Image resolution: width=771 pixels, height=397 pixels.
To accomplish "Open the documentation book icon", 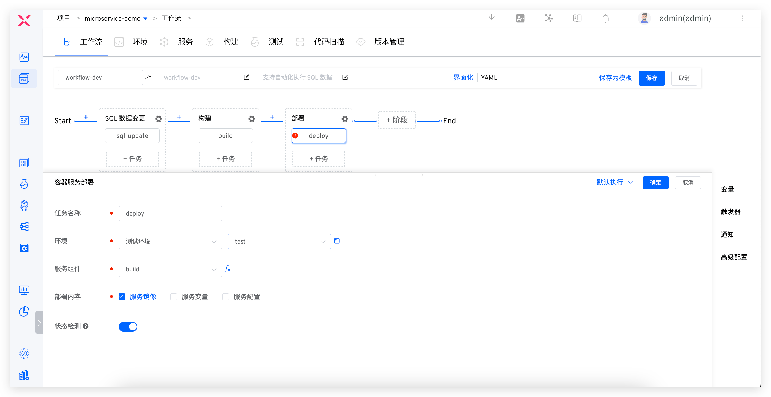I will click(577, 18).
